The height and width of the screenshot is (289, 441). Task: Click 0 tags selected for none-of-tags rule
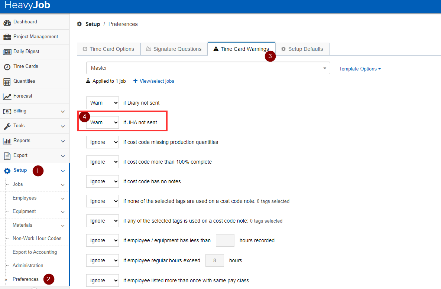273,201
